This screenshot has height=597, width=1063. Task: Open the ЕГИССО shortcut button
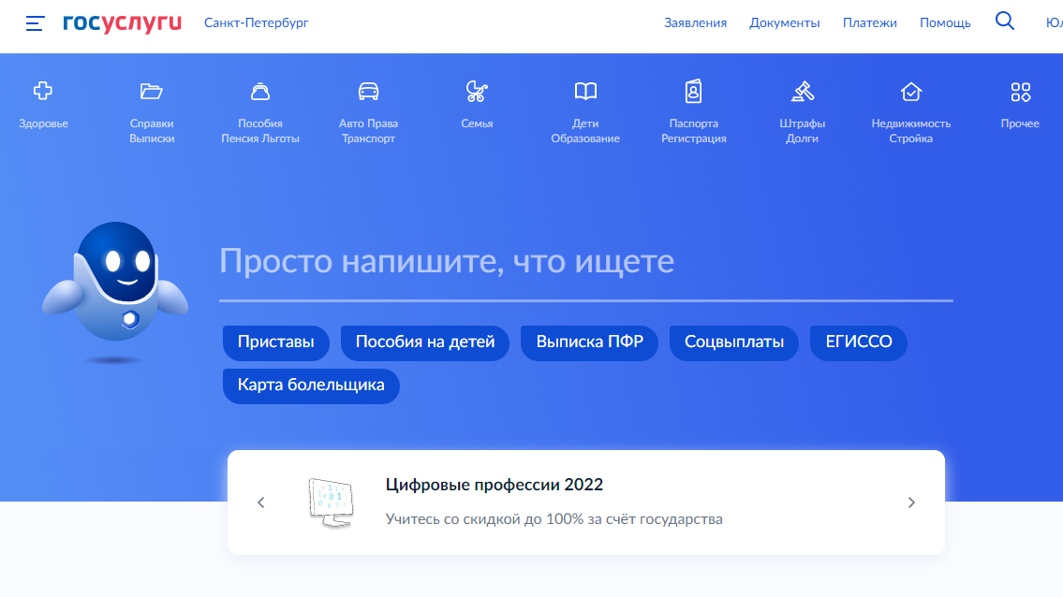[x=858, y=342]
